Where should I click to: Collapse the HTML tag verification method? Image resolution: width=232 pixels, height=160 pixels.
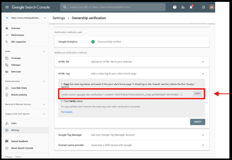pos(203,74)
